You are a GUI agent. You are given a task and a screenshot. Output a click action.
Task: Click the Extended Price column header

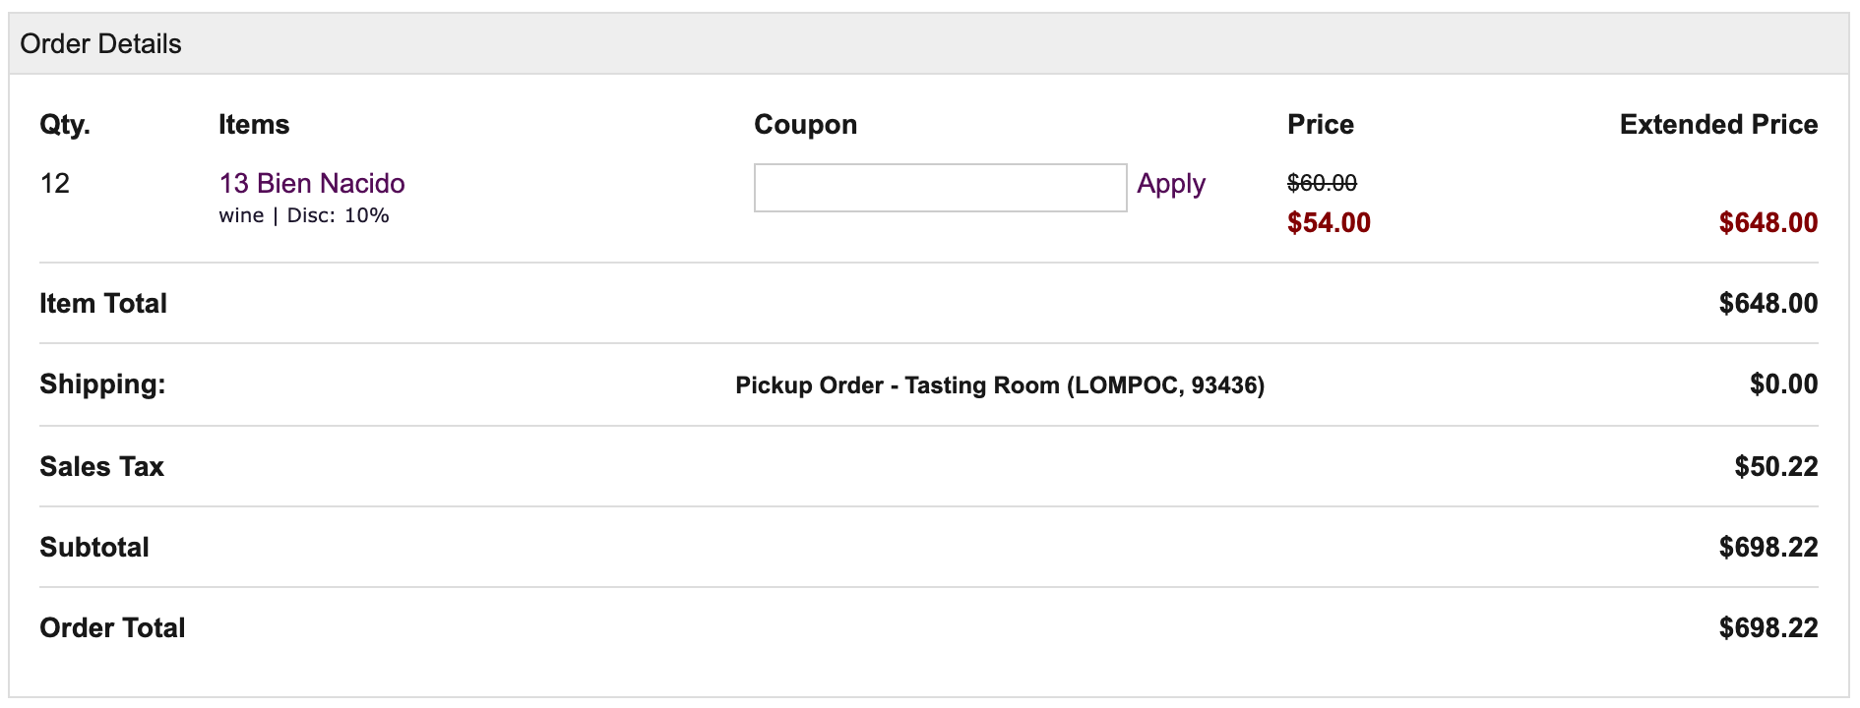pyautogui.click(x=1718, y=125)
